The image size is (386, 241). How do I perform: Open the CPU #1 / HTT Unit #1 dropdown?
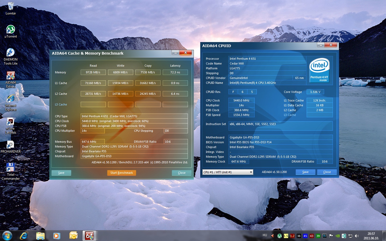pos(228,172)
